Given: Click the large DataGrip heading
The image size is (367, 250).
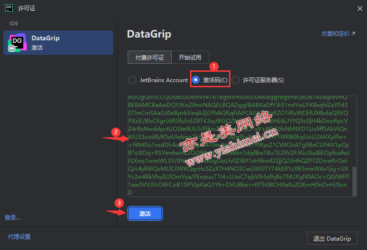Looking at the screenshot, I should pyautogui.click(x=149, y=34).
